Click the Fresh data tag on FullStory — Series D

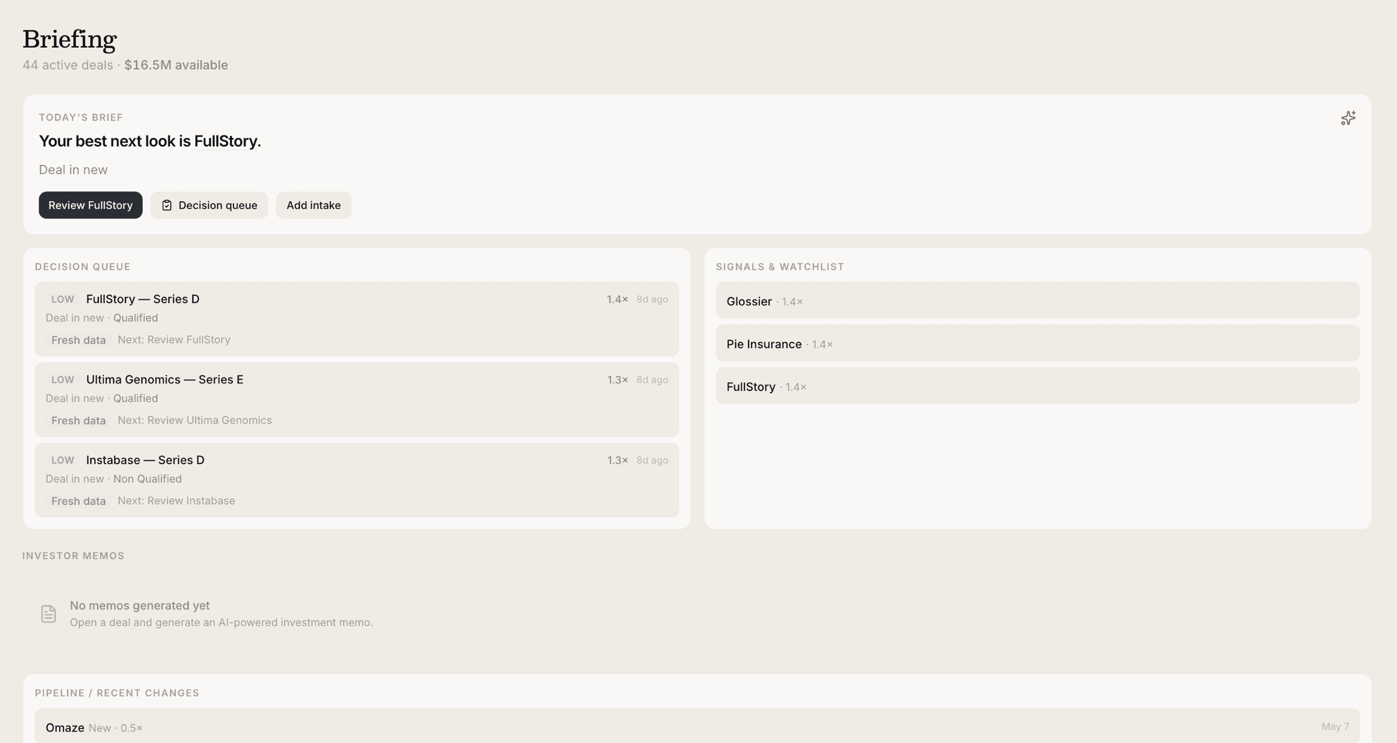[x=79, y=340]
